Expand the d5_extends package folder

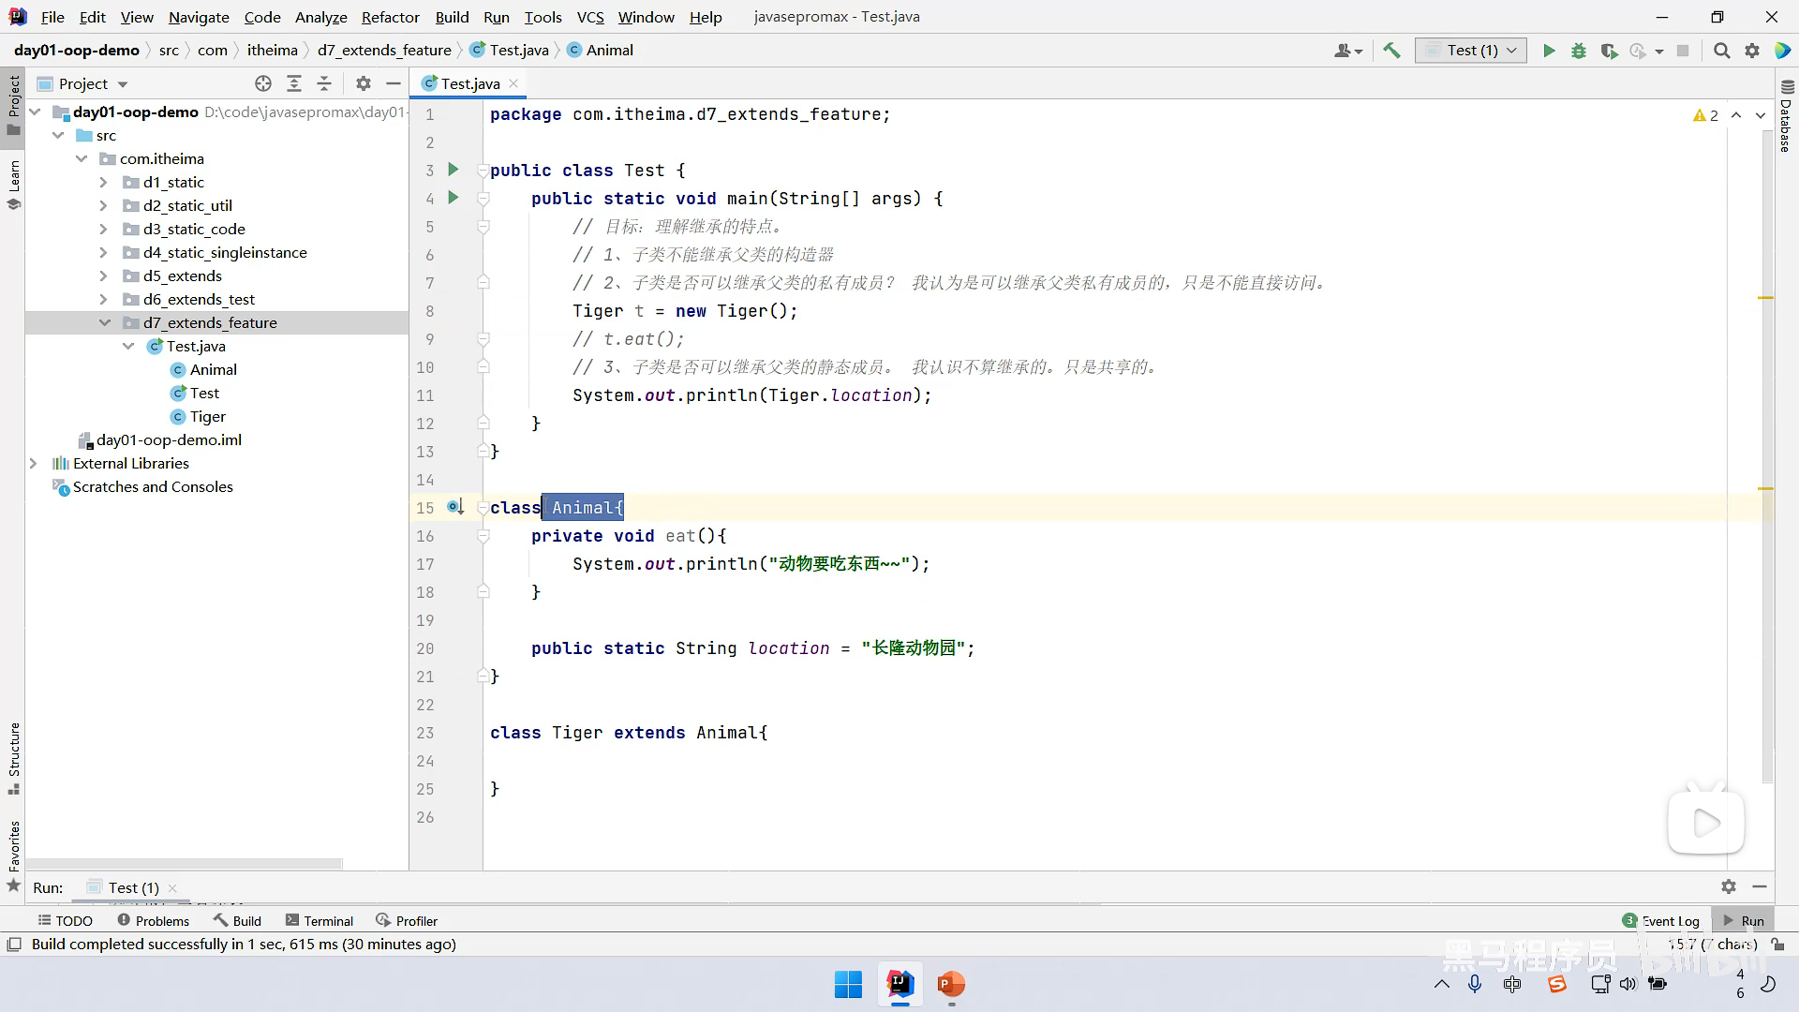(x=104, y=275)
